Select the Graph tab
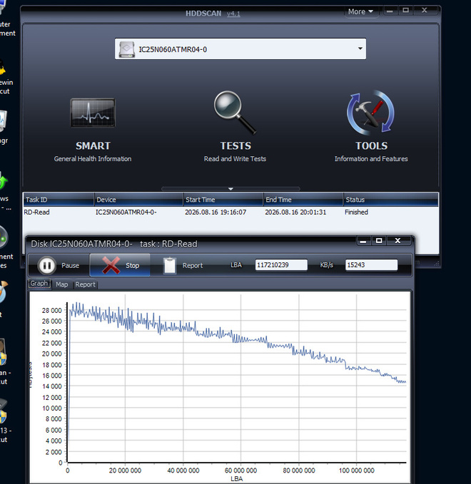471x484 pixels. [x=39, y=284]
